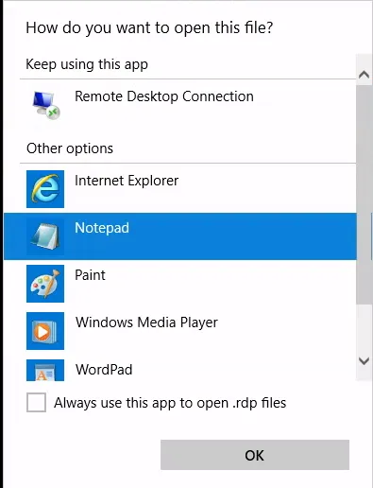Select the Paint palette icon
Image resolution: width=373 pixels, height=488 pixels.
point(45,284)
